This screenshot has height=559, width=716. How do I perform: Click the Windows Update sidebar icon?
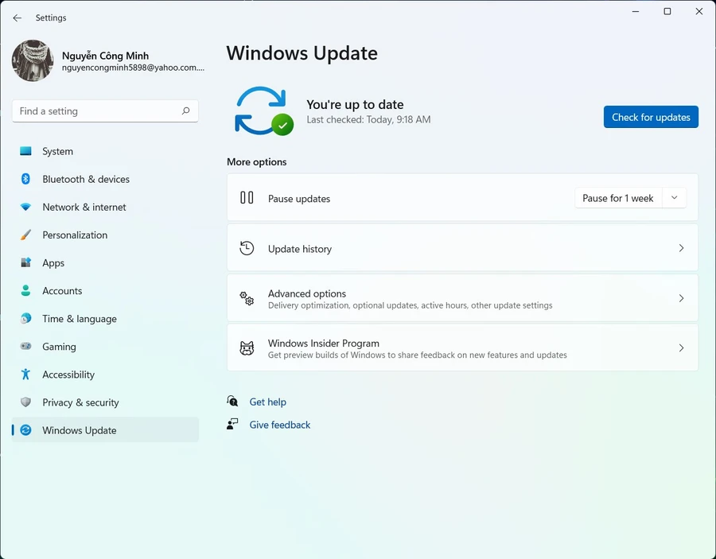click(x=25, y=430)
